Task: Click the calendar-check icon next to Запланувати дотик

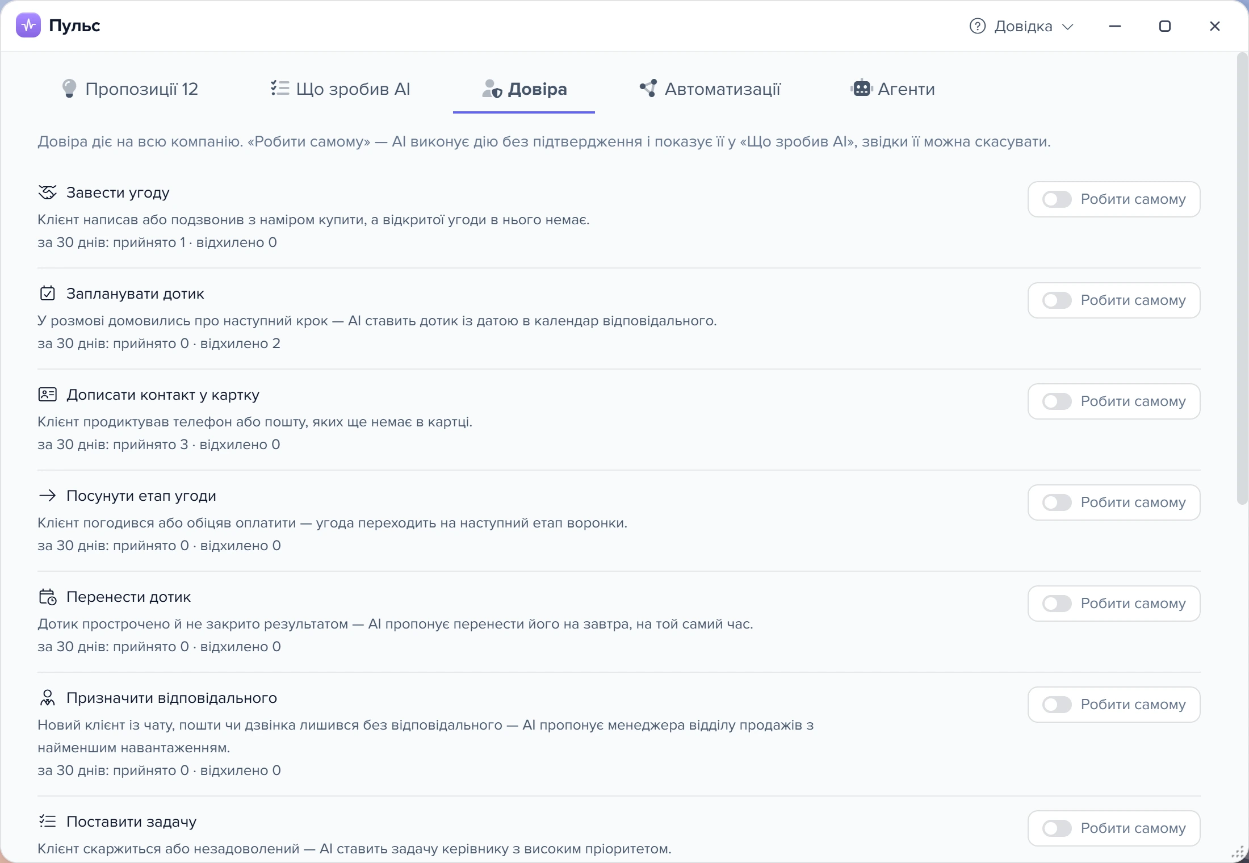Action: pyautogui.click(x=48, y=294)
